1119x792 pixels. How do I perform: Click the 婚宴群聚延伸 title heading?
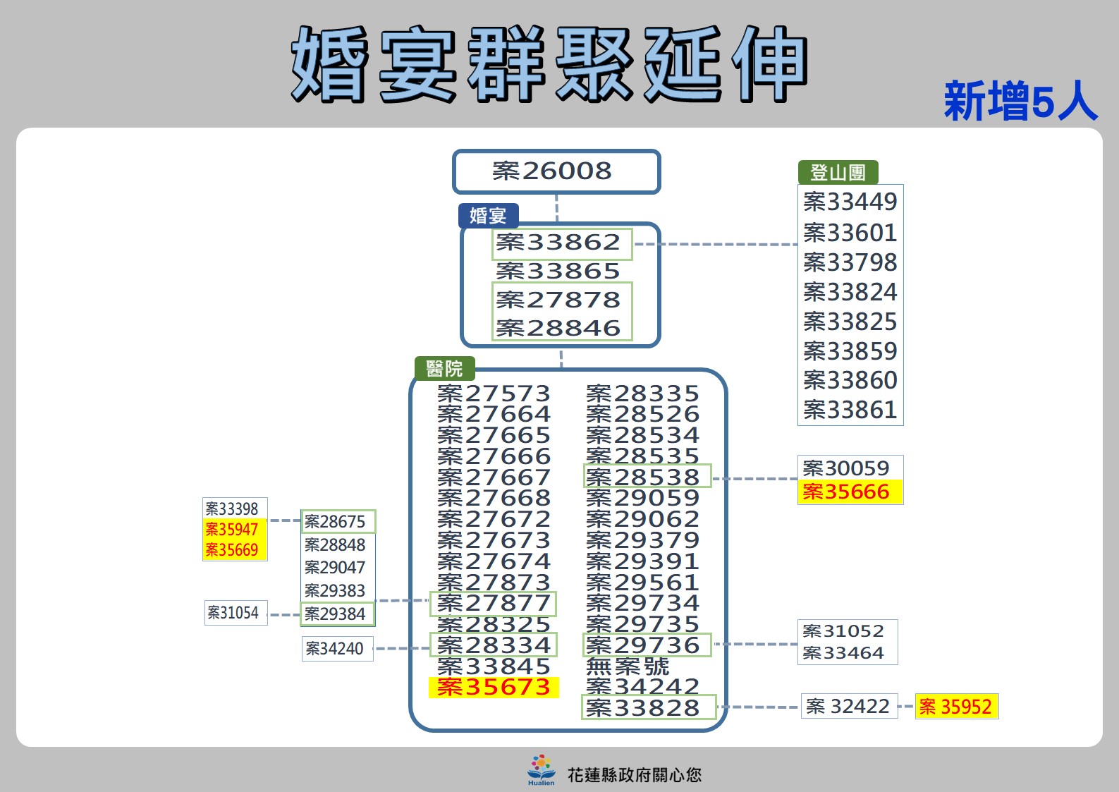click(549, 65)
